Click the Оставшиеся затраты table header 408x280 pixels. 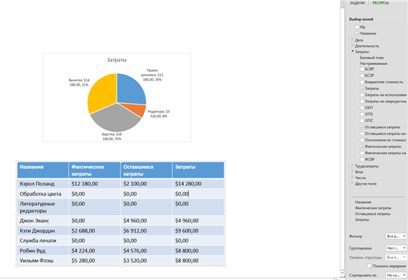(146, 170)
